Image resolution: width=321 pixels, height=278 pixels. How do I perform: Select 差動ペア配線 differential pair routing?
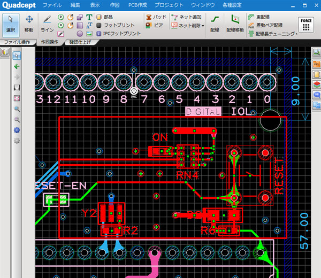click(x=265, y=25)
